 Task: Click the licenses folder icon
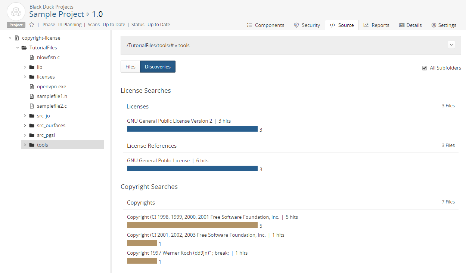pos(32,77)
